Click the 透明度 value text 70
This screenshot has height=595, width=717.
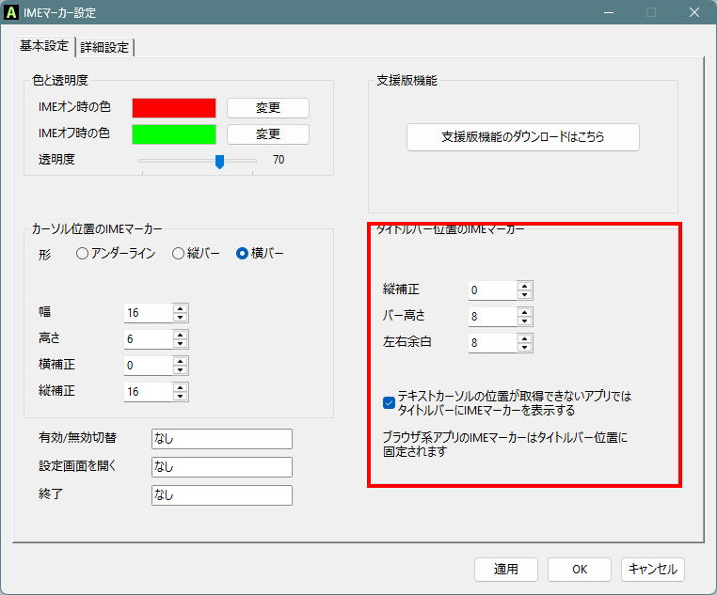click(279, 160)
